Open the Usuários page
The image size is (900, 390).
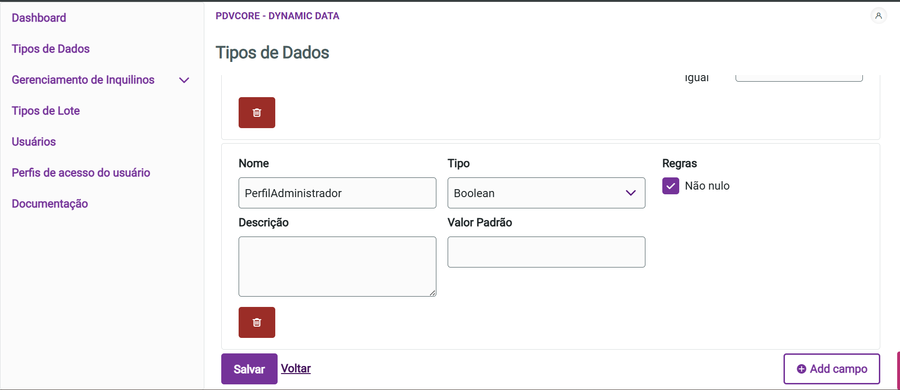(34, 142)
